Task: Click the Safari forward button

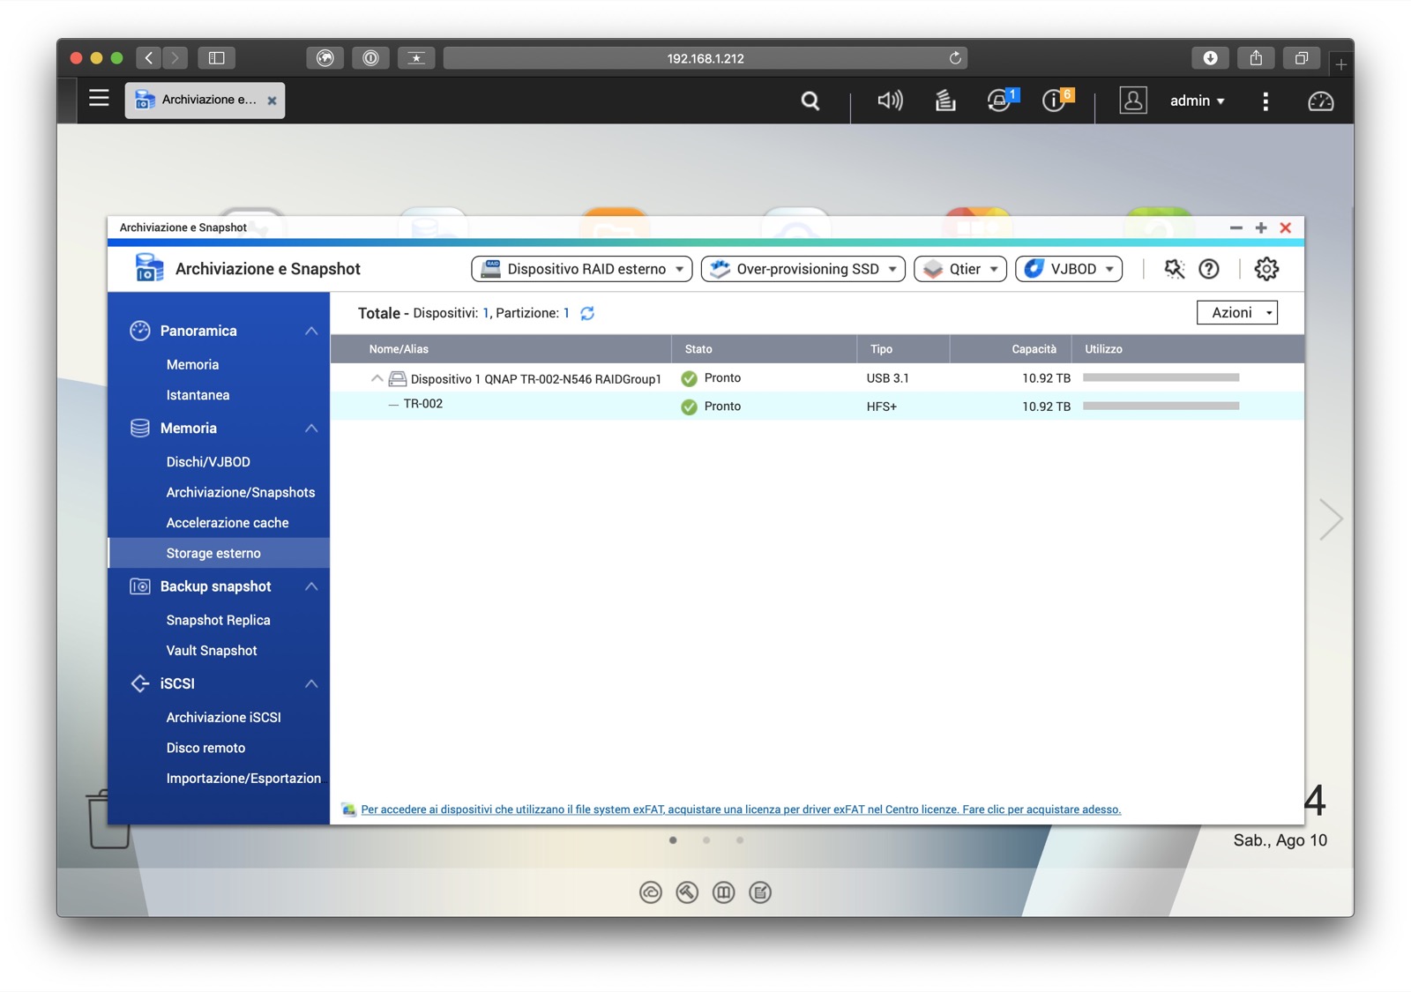Action: coord(175,58)
